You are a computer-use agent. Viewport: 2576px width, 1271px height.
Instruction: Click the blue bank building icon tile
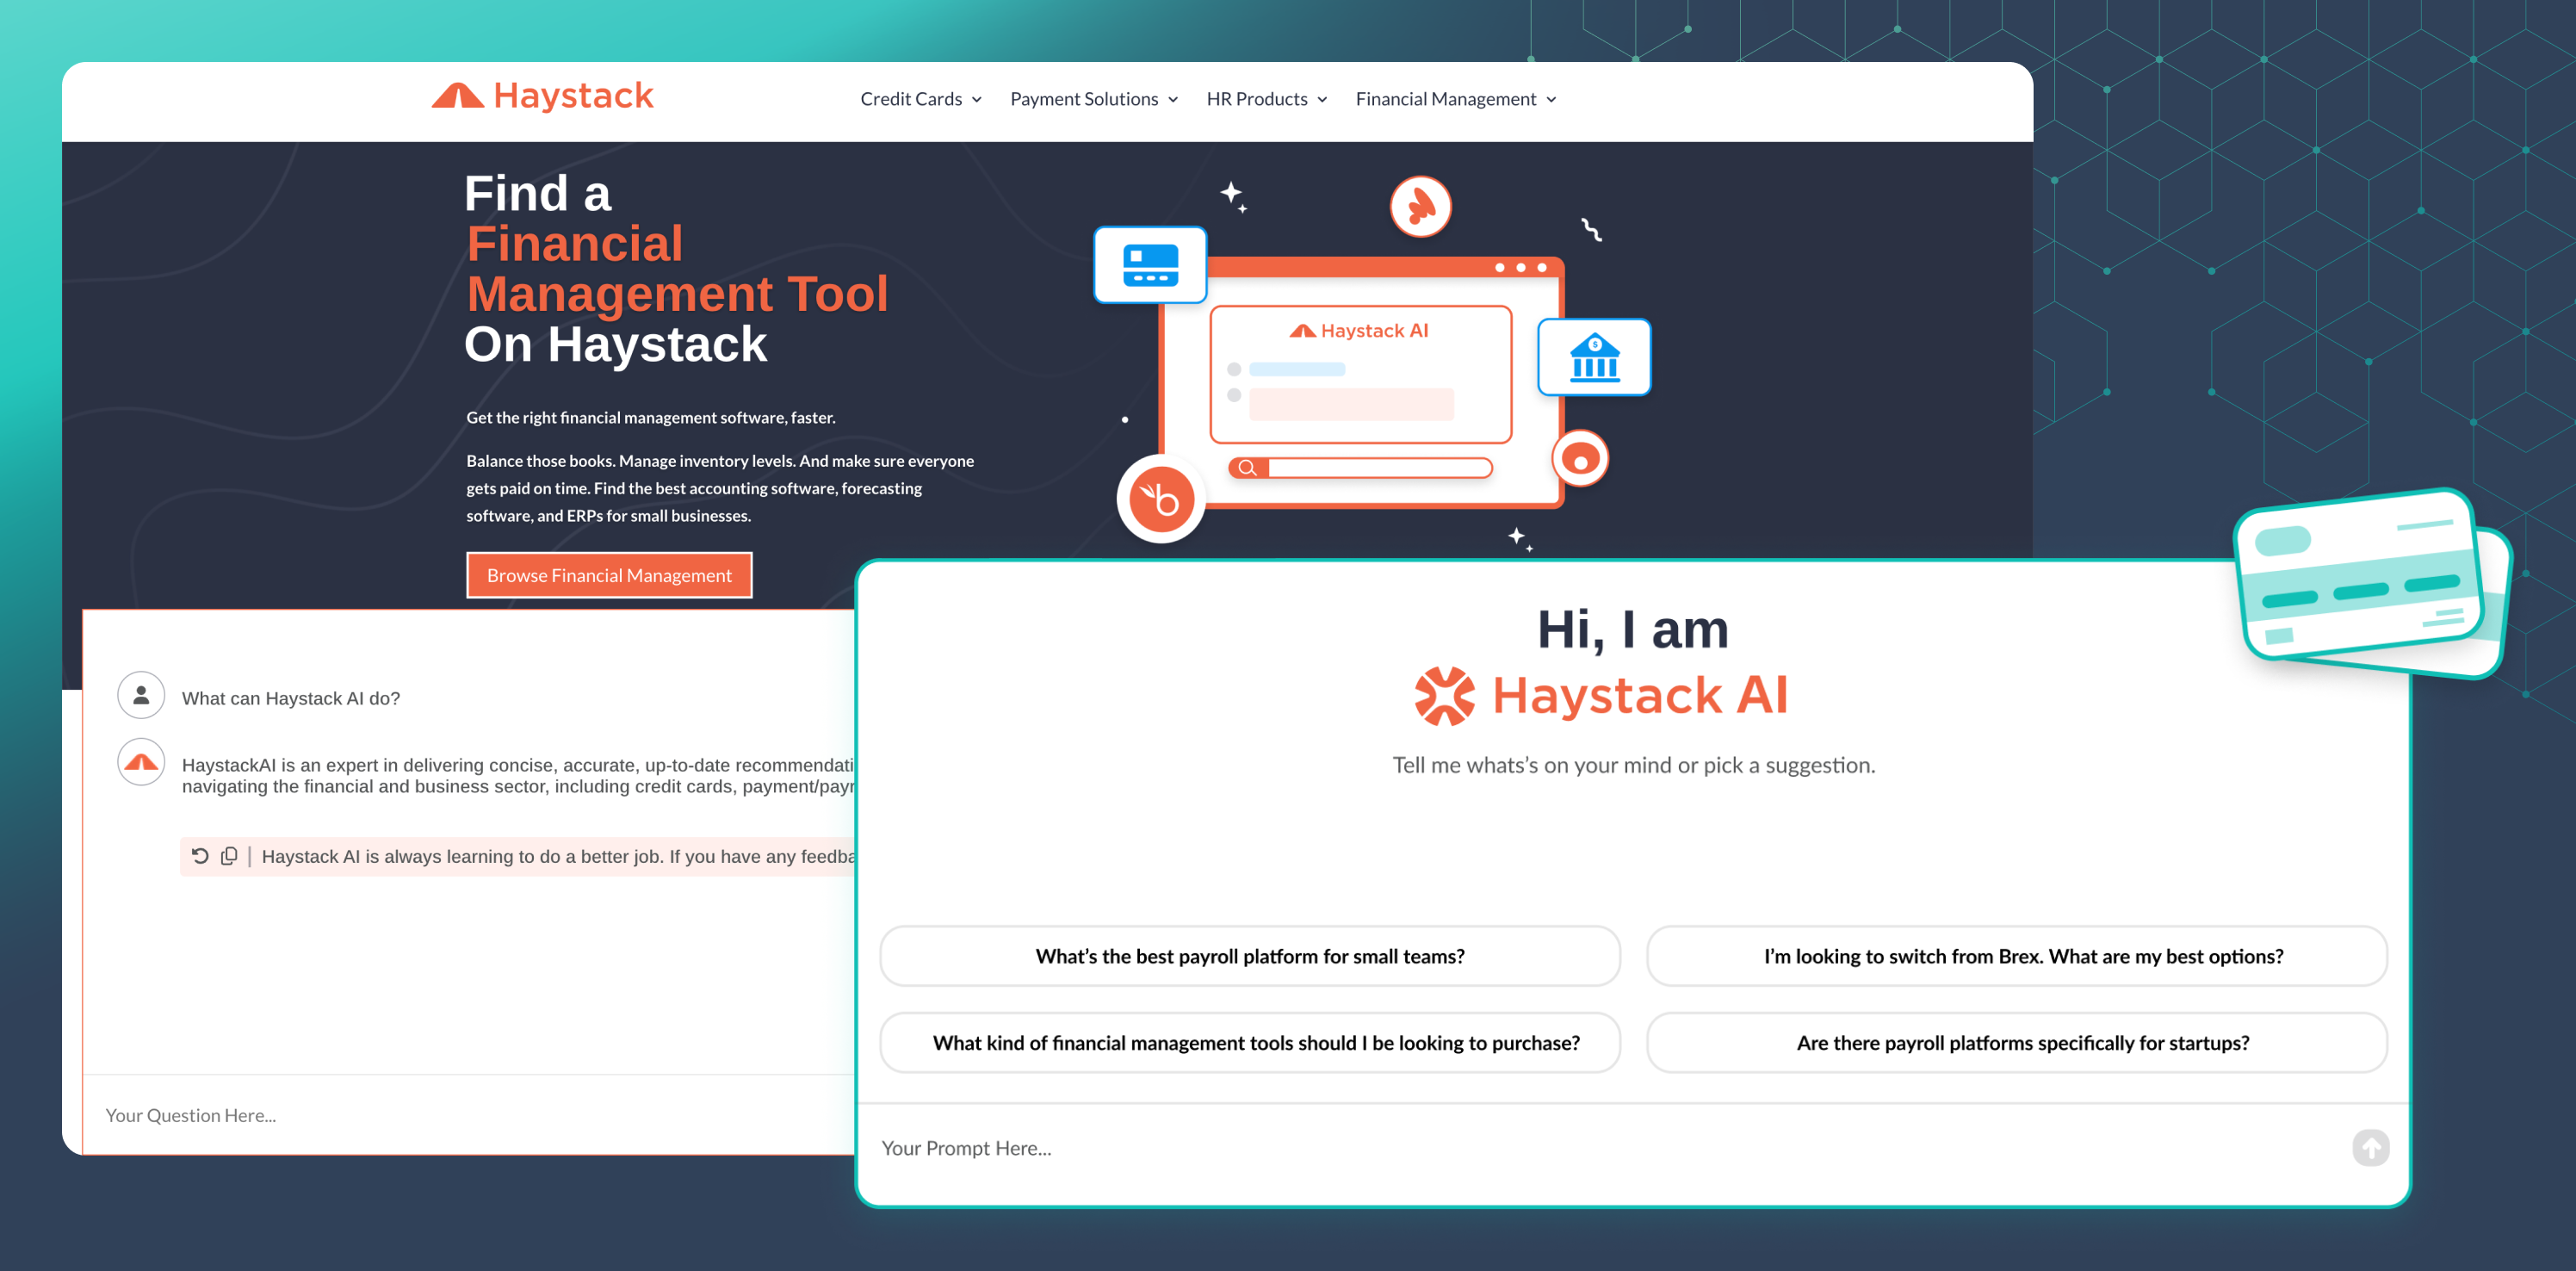point(1594,357)
